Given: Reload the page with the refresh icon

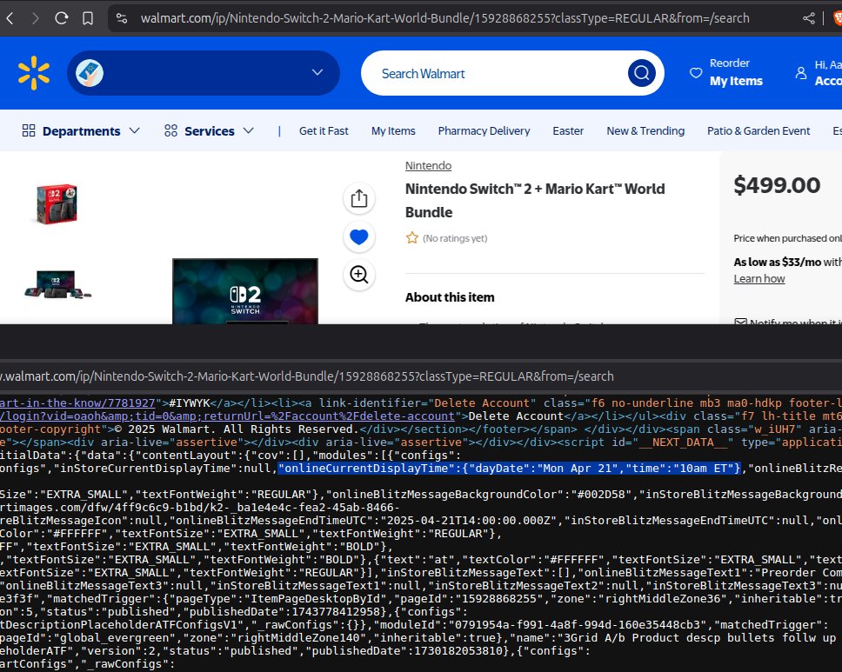Looking at the screenshot, I should pyautogui.click(x=61, y=18).
